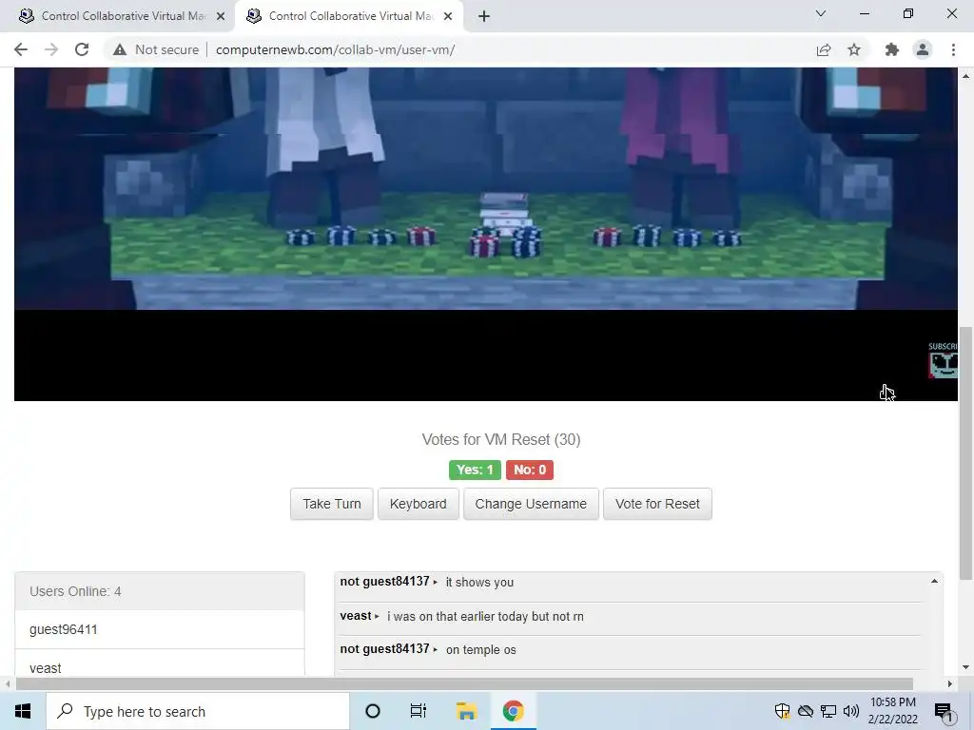Click Change Username button
The width and height of the screenshot is (974, 730).
(x=531, y=504)
